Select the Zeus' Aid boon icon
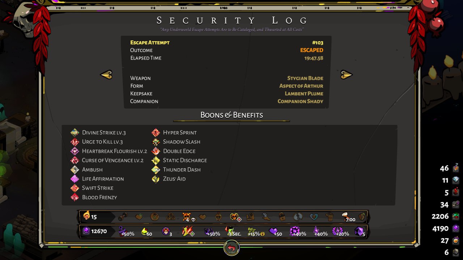This screenshot has height=260, width=463. 156,179
